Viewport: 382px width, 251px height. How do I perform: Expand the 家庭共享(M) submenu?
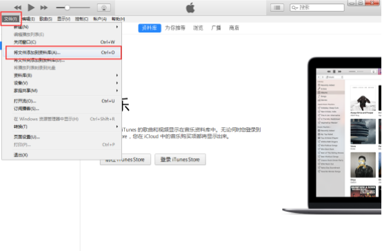point(61,91)
